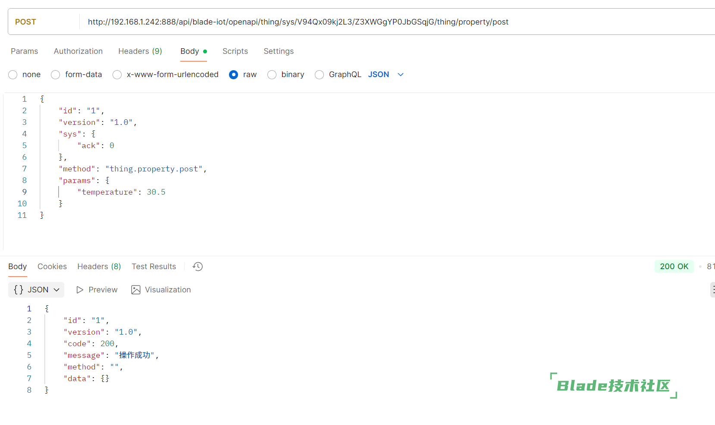The image size is (715, 425).
Task: Switch to request Headers (9) tab
Action: click(x=140, y=51)
